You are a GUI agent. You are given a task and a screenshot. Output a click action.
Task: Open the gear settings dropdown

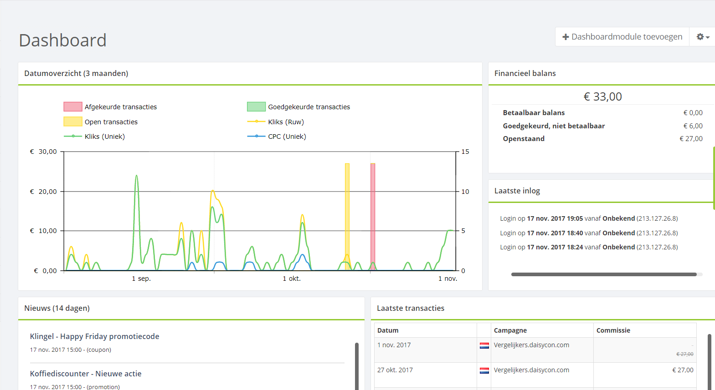coord(703,37)
